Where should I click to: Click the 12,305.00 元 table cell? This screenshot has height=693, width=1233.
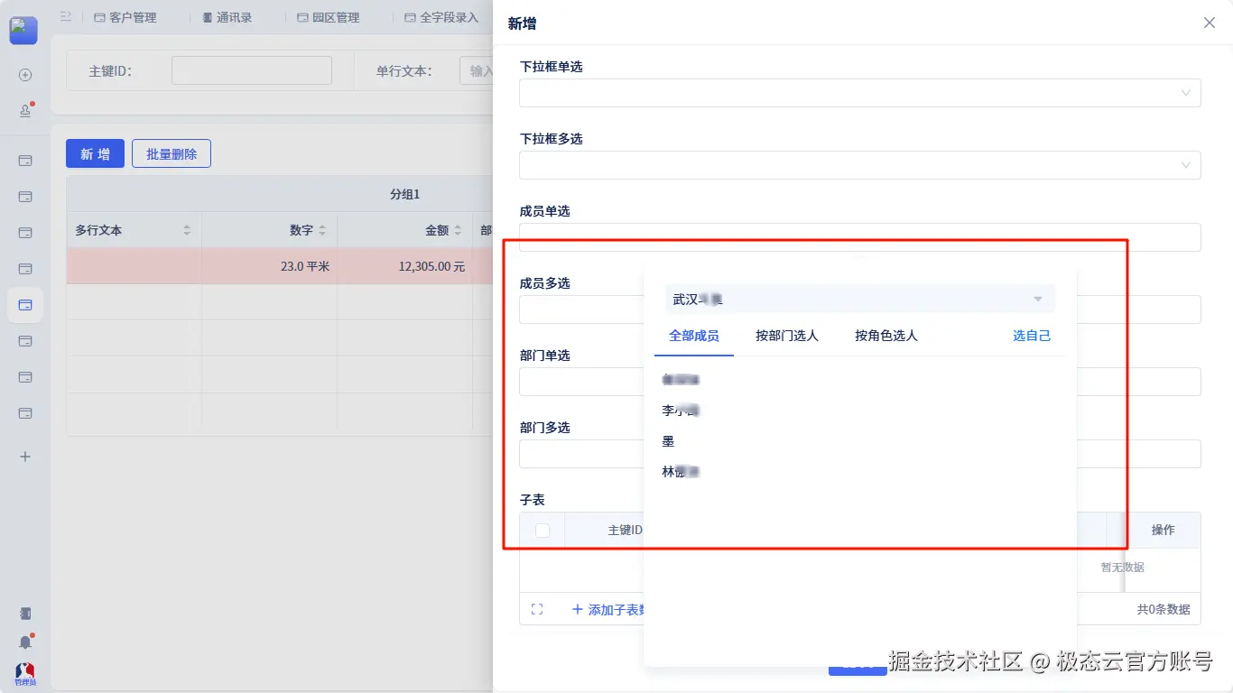pos(405,266)
